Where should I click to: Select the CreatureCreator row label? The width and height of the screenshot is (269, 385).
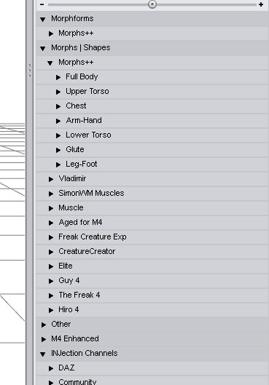(x=87, y=251)
